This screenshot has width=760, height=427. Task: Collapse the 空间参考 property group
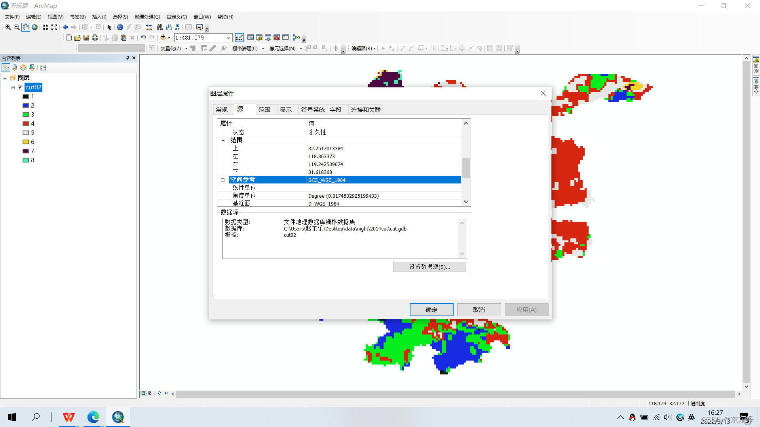tap(222, 180)
